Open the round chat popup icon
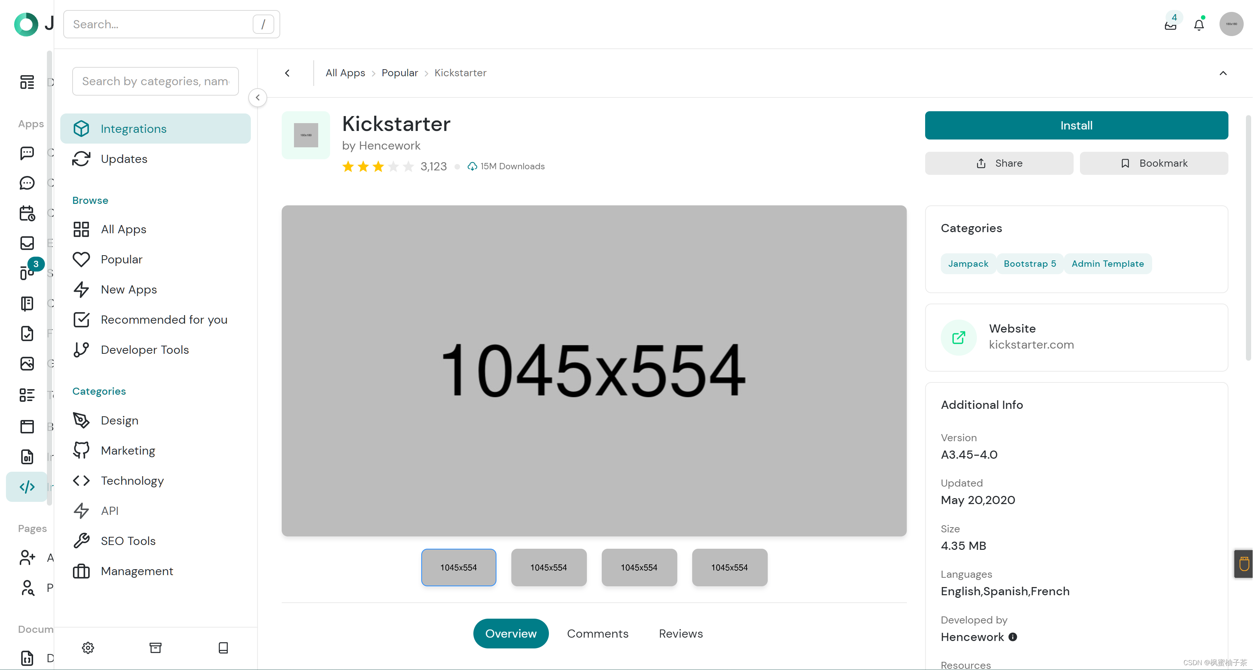This screenshot has height=670, width=1253. point(27,183)
